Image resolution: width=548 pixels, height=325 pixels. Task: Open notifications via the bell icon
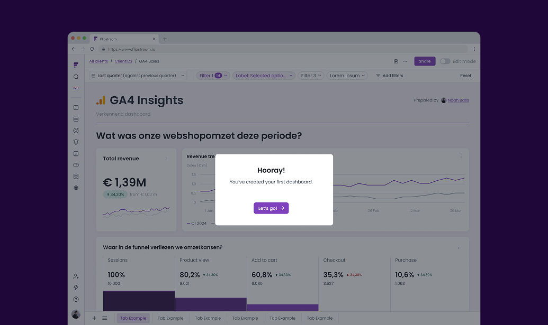(76, 142)
